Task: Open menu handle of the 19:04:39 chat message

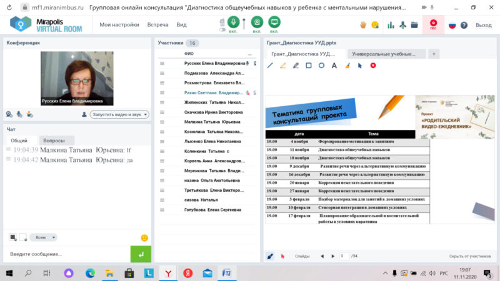Action: 9,149
